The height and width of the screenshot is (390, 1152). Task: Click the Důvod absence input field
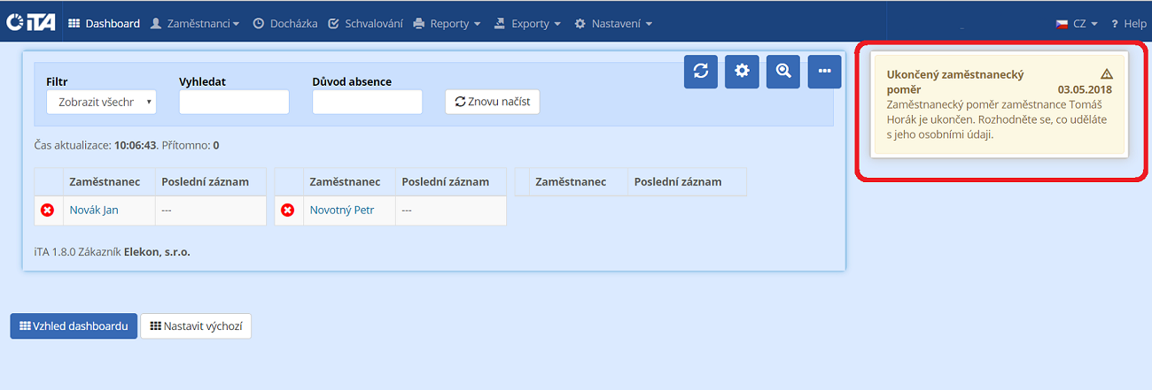(x=367, y=102)
